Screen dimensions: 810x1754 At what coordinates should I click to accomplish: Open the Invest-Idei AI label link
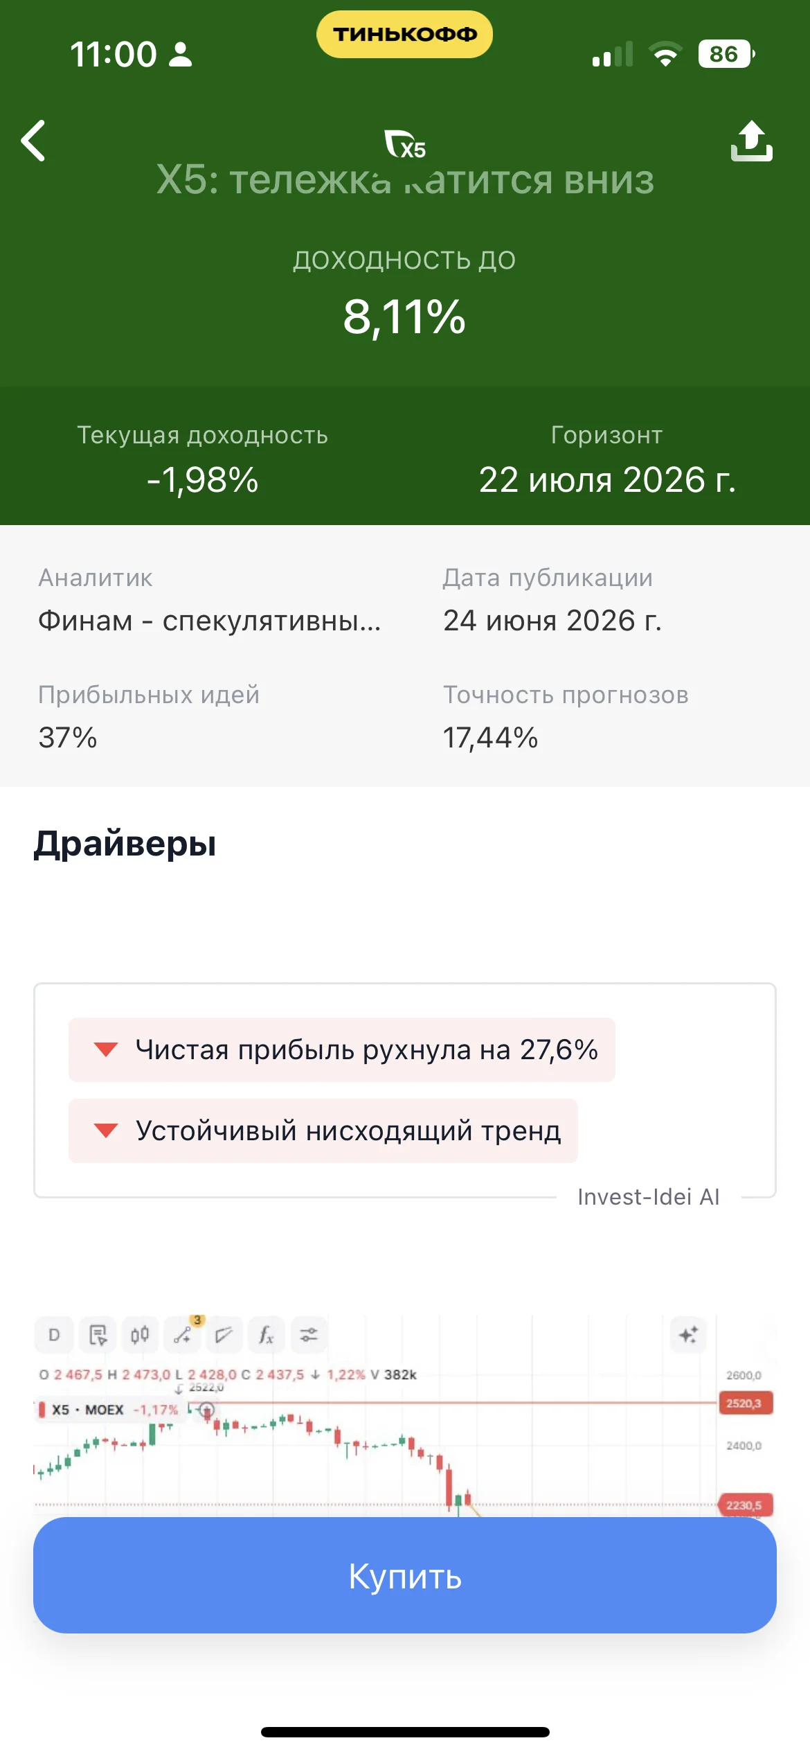tap(649, 1196)
